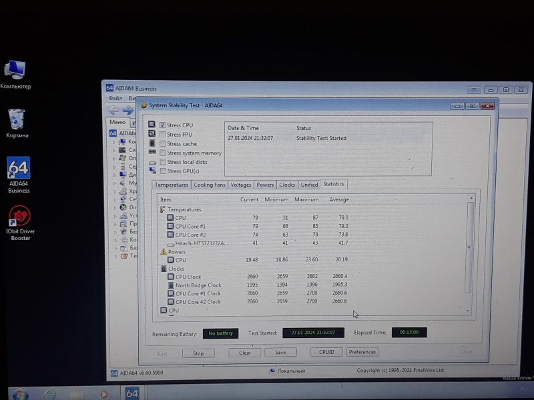Launch AIDA64 Business desktop shortcut
This screenshot has height=400, width=534.
tap(18, 169)
